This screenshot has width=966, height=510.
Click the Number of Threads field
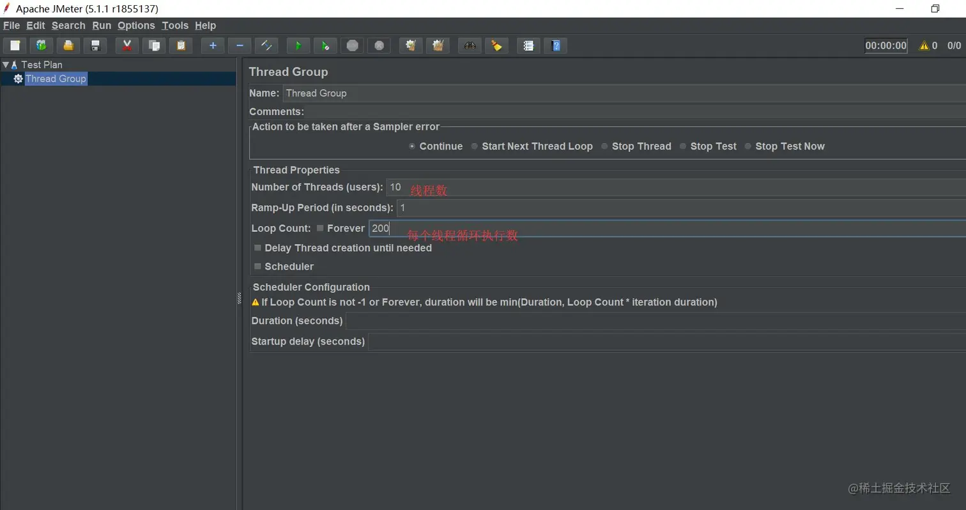(x=676, y=187)
